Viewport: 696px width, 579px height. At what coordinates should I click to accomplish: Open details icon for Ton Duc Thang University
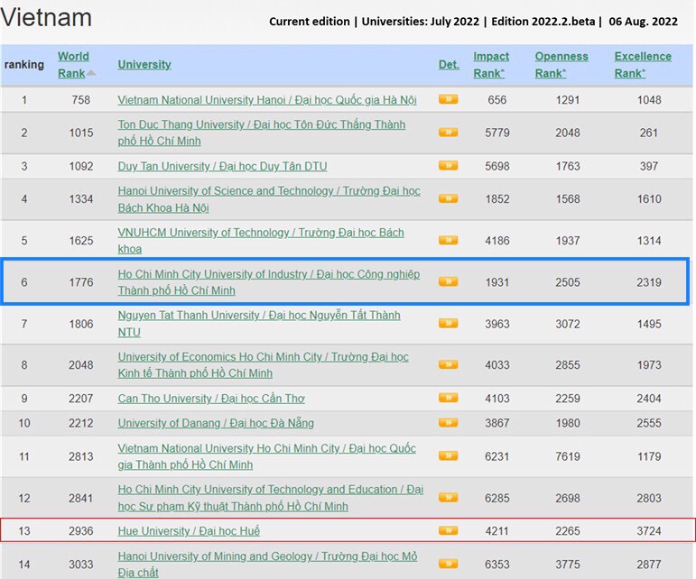click(448, 133)
